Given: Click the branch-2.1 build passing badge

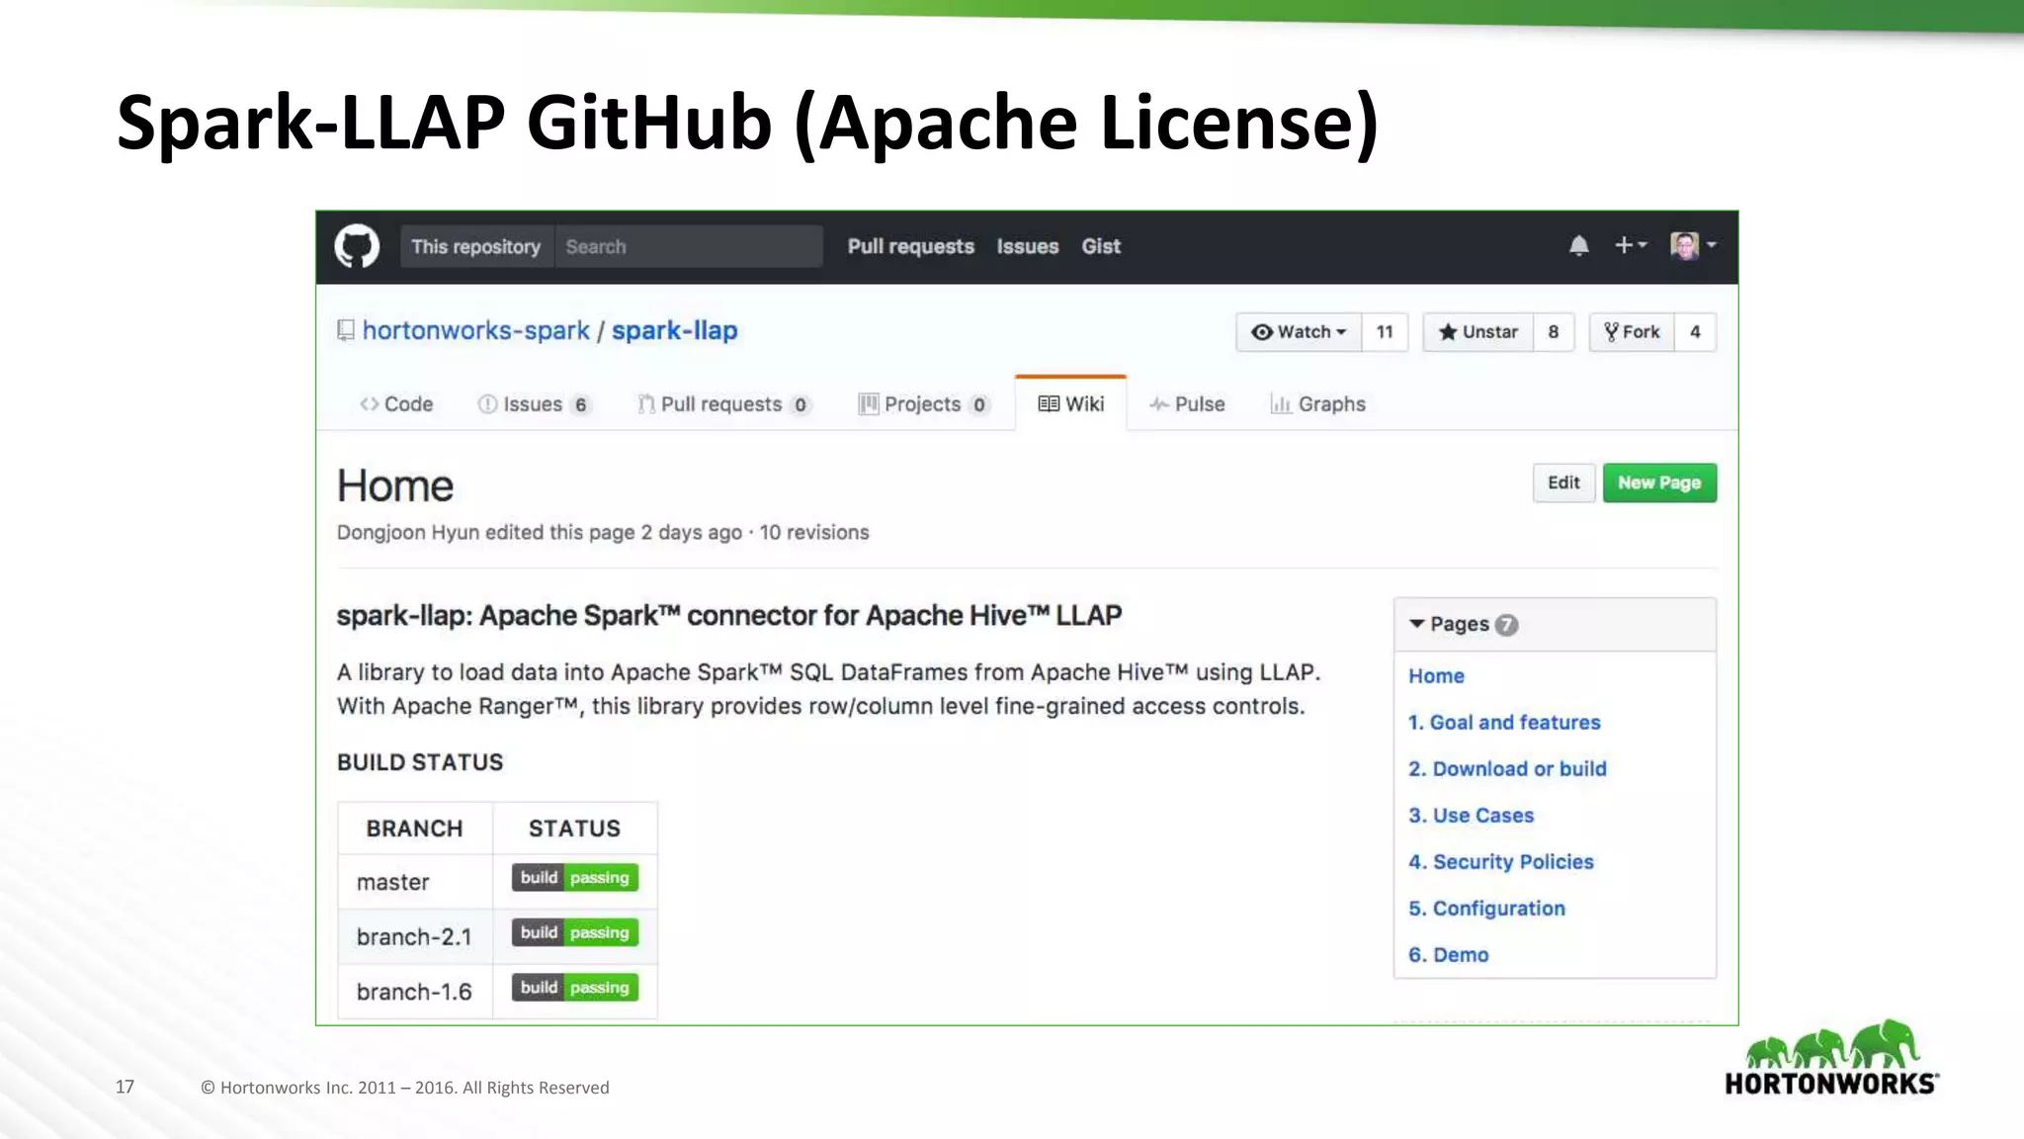Looking at the screenshot, I should pos(575,933).
